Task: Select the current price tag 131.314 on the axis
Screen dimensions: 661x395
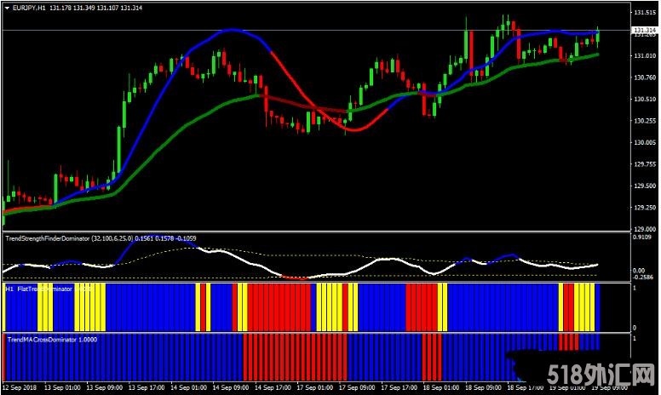Action: 645,31
